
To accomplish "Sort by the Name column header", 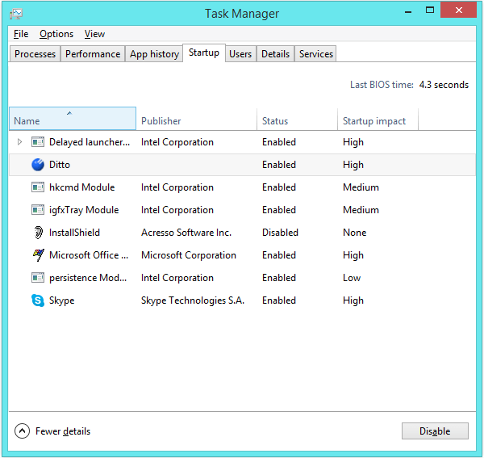I will tap(73, 119).
